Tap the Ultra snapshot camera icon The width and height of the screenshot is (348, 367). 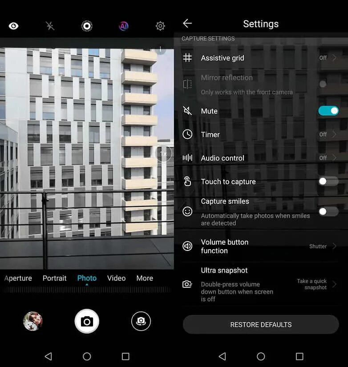(187, 284)
